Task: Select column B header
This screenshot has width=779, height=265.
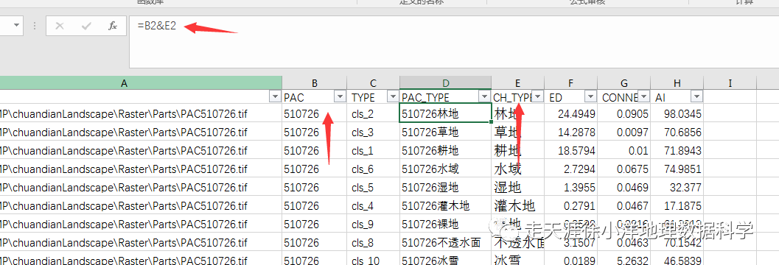Action: [x=315, y=83]
